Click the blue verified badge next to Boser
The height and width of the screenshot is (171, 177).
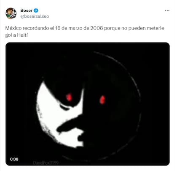click(36, 11)
